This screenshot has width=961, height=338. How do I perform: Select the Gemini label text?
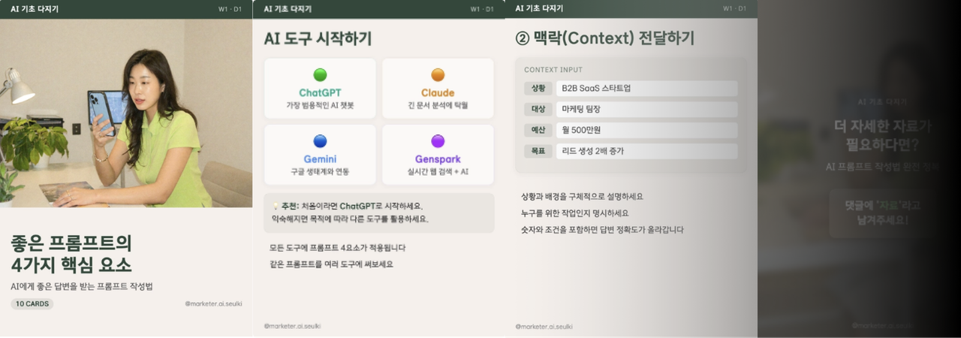pyautogui.click(x=320, y=159)
